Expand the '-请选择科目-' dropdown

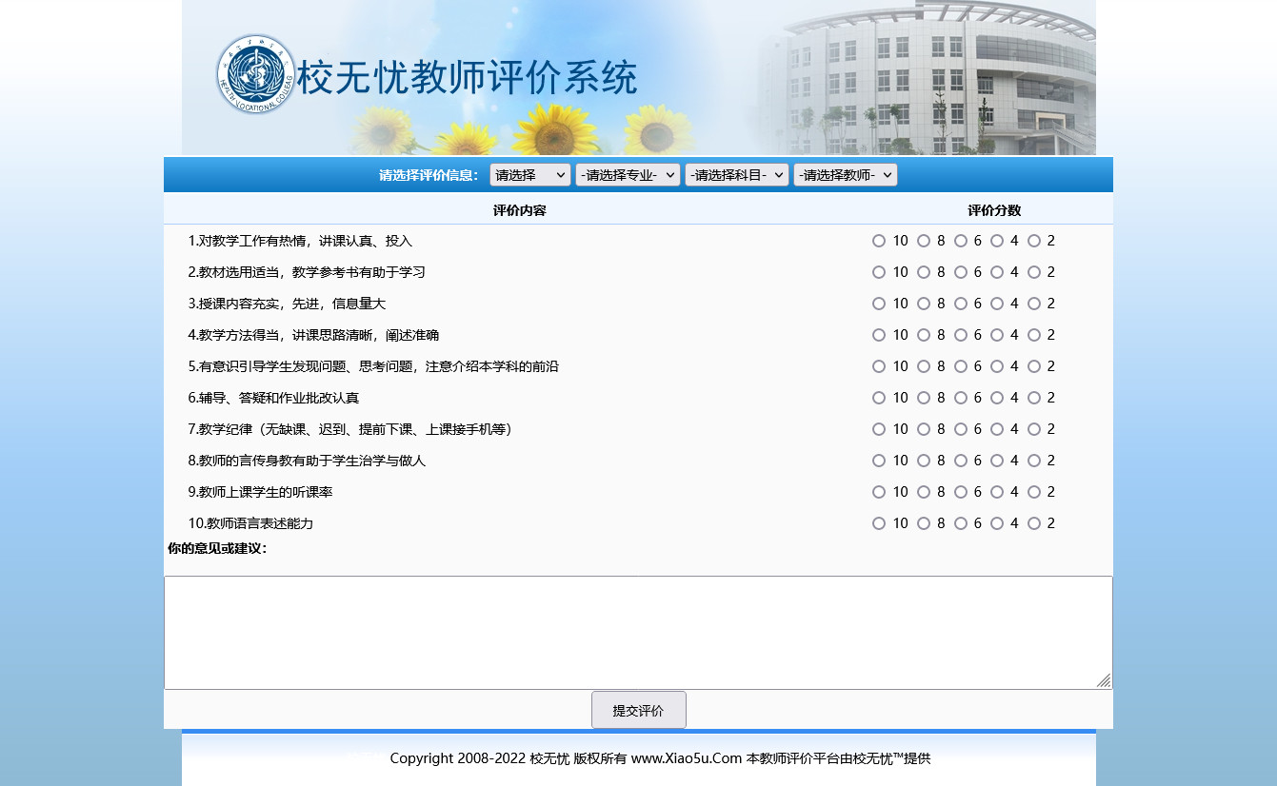click(x=737, y=175)
